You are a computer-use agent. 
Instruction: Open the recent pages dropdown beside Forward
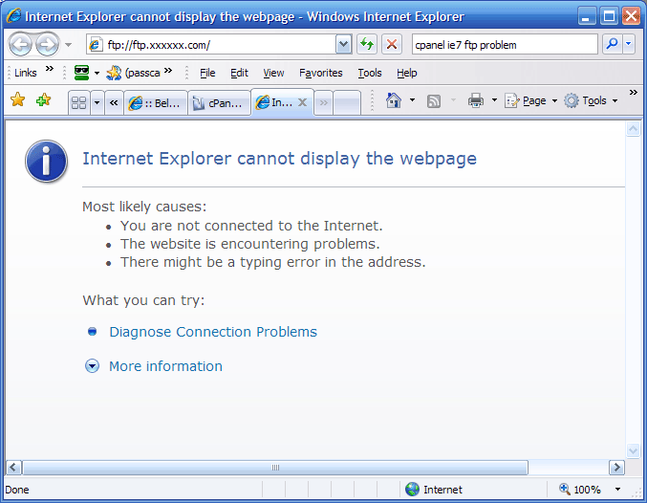pos(69,45)
